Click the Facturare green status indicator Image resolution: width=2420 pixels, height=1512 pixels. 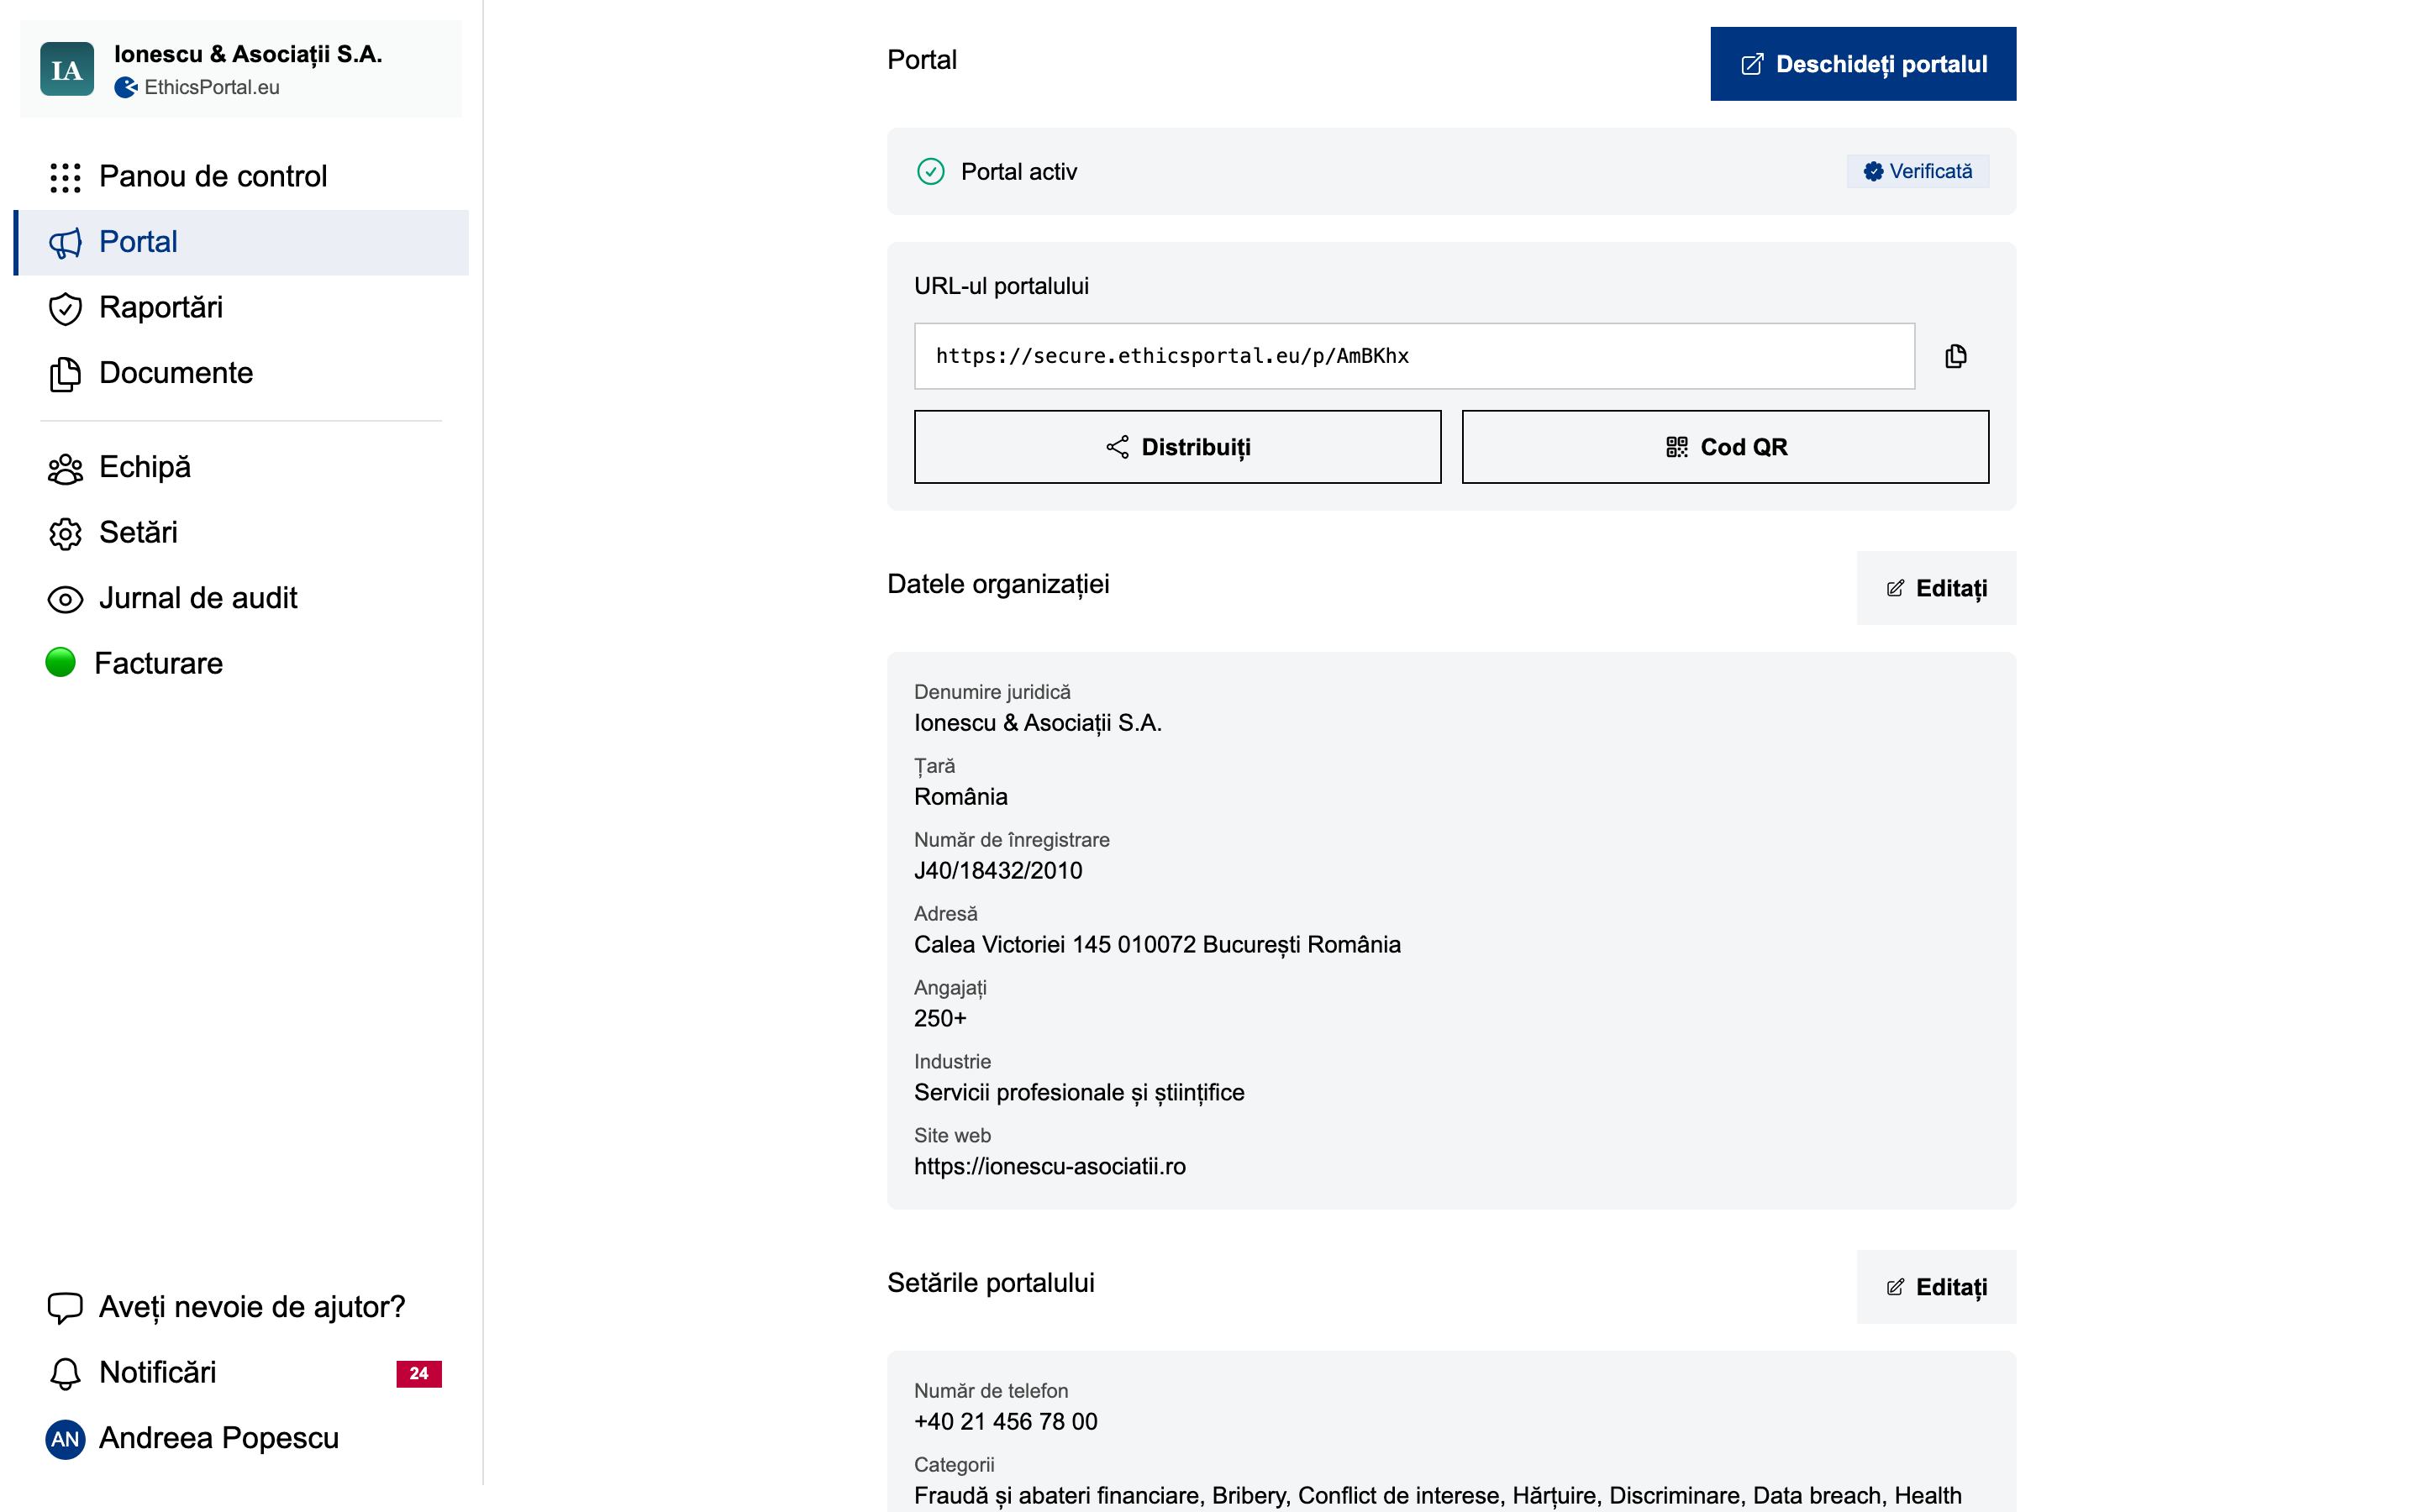point(60,662)
